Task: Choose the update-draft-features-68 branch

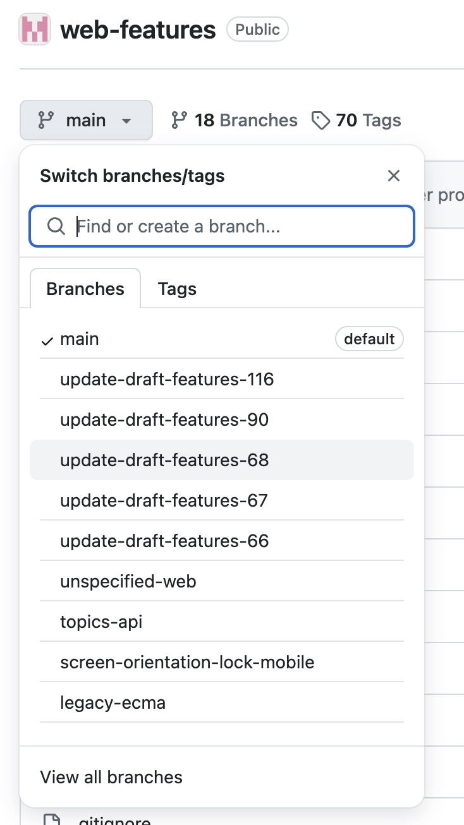Action: 222,460
